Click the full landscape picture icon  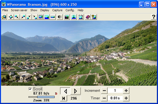47,17
